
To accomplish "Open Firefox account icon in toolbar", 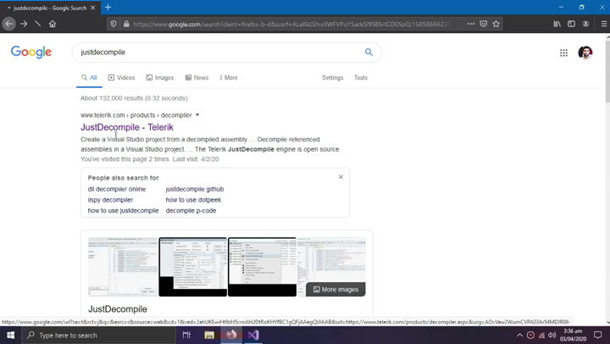I will click(x=585, y=24).
